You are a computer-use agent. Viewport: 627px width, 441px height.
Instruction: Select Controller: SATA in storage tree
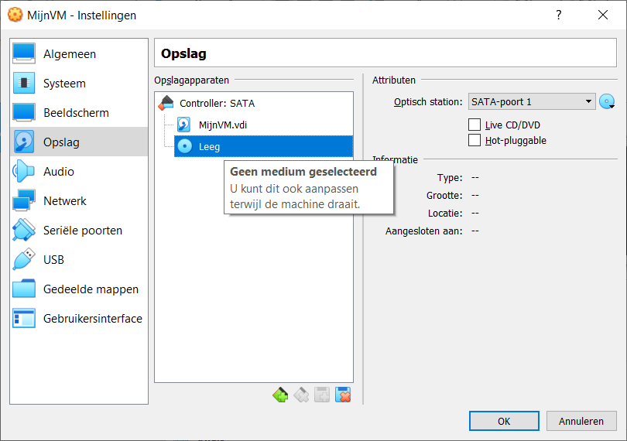[x=217, y=103]
